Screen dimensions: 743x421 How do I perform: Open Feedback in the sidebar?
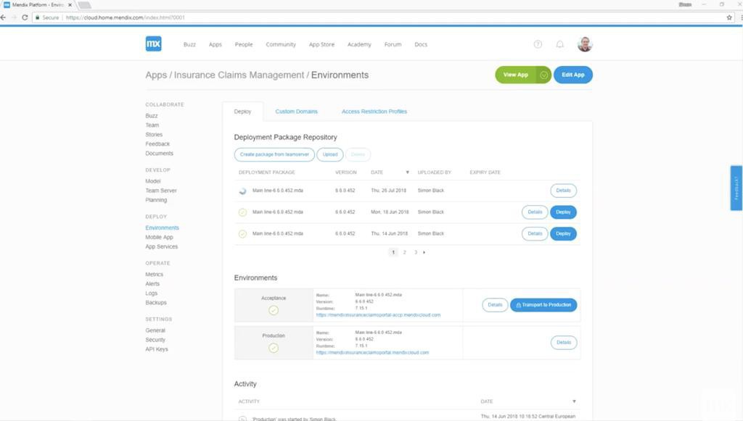(x=157, y=144)
